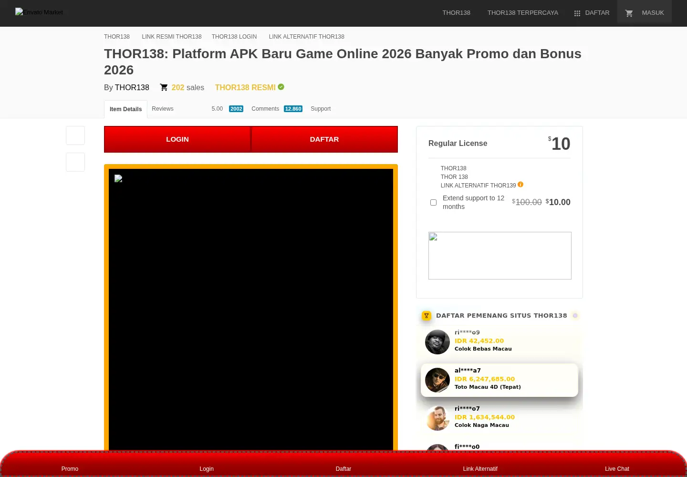Click the orange info icon by LINK ALTERNATIF THOR139
Image resolution: width=687 pixels, height=477 pixels.
[x=520, y=184]
